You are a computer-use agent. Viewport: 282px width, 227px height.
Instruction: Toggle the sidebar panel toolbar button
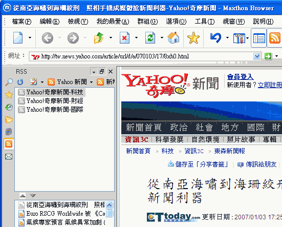[259, 38]
